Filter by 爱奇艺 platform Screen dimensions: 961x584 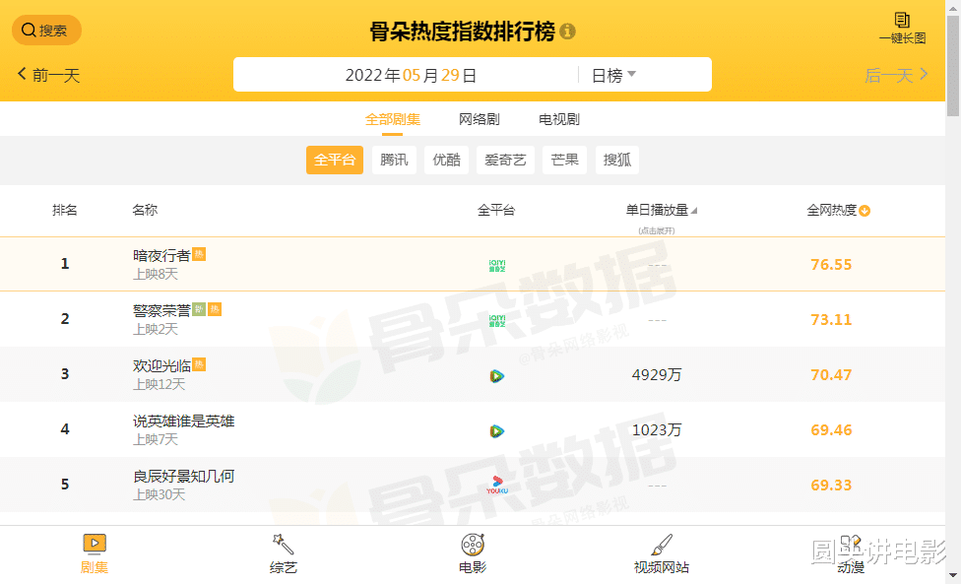point(506,160)
